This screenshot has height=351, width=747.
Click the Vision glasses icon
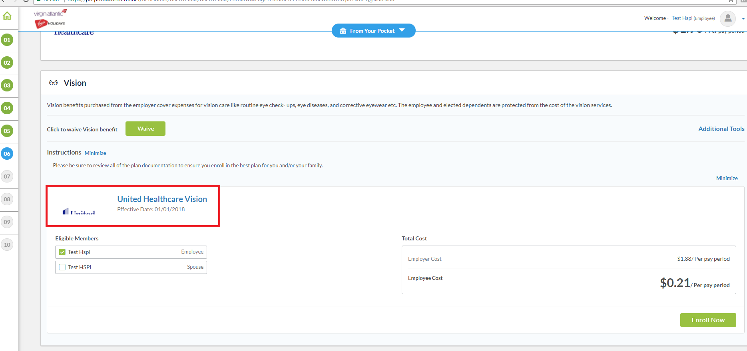(54, 83)
